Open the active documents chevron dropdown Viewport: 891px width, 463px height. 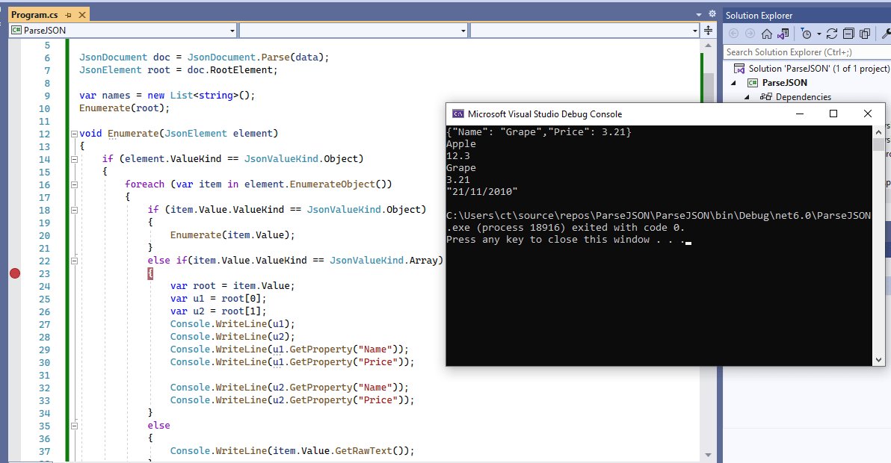tap(698, 13)
